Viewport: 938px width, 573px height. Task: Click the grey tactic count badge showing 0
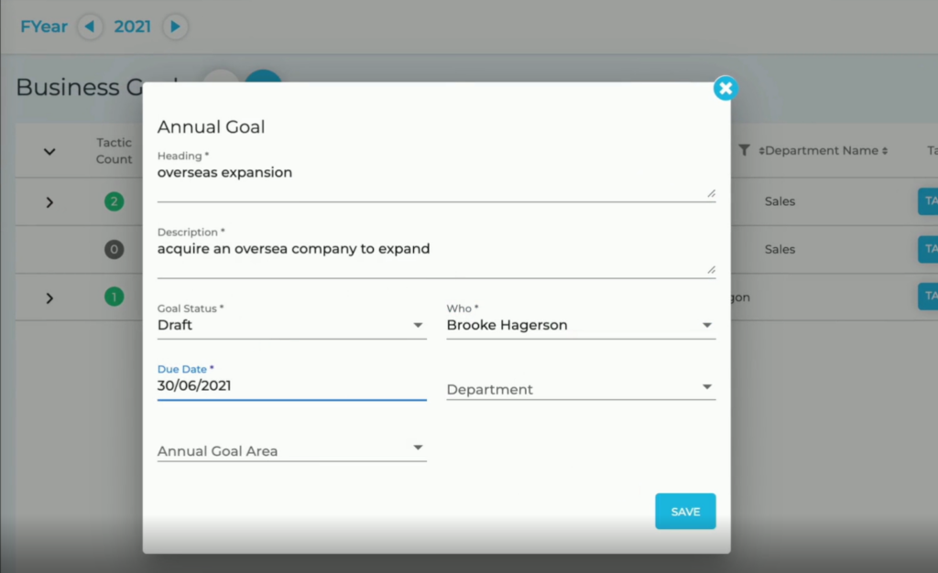tap(114, 249)
